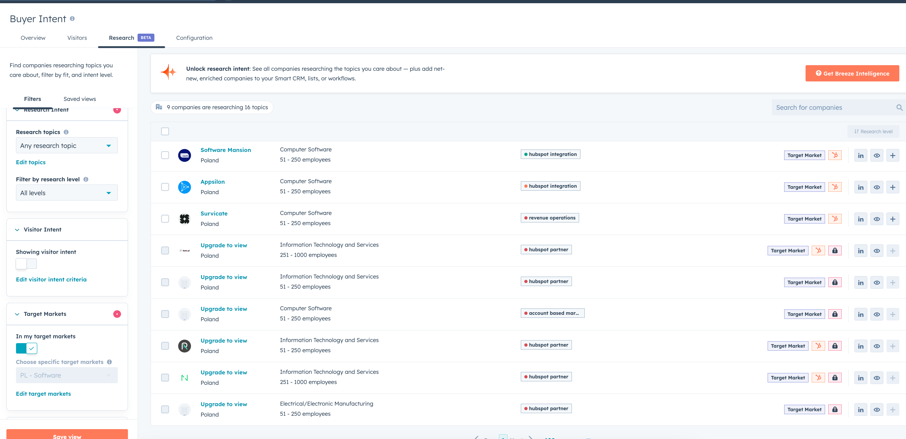906x439 pixels.
Task: Select the Filters sub-tab
Action: point(32,99)
